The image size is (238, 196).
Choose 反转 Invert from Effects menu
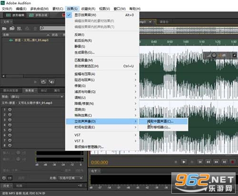(x=102, y=35)
